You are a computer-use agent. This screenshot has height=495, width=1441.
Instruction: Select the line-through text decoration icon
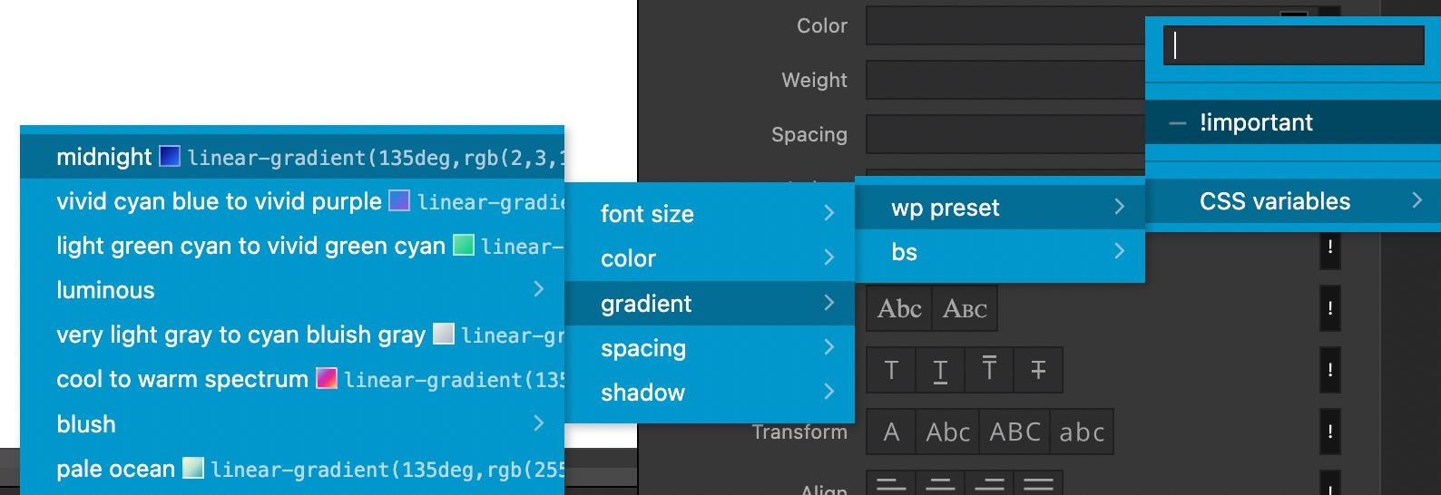point(1038,369)
